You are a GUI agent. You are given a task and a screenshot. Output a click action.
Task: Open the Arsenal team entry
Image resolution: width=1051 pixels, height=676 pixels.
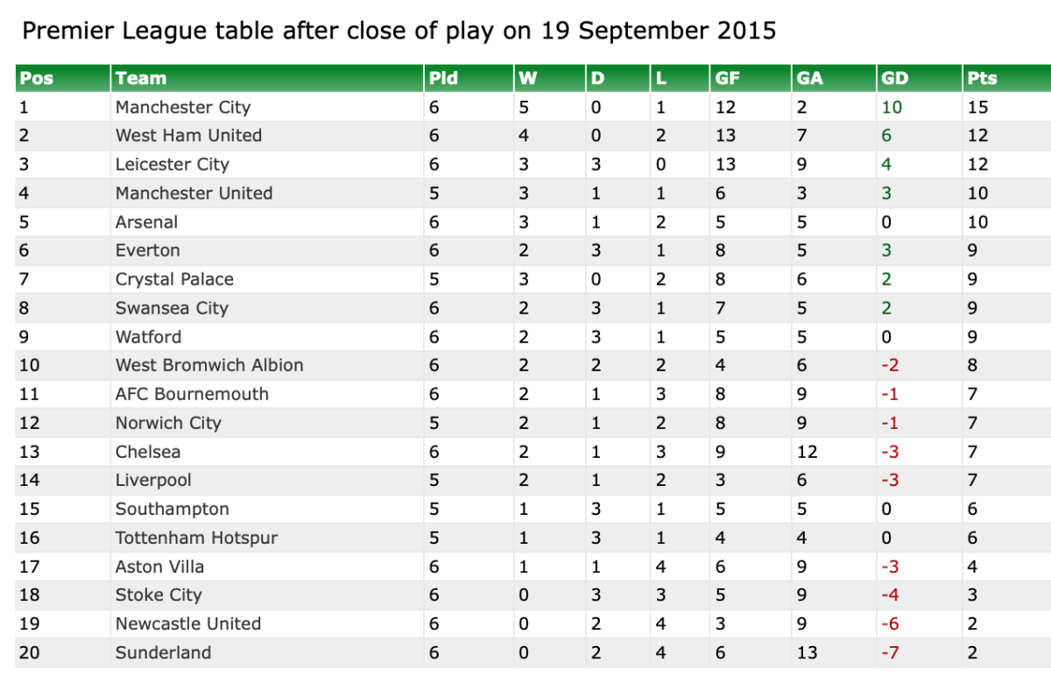(146, 222)
